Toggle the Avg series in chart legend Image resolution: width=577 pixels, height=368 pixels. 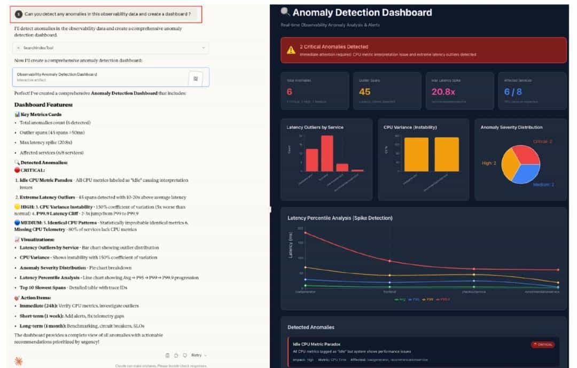[x=401, y=300]
